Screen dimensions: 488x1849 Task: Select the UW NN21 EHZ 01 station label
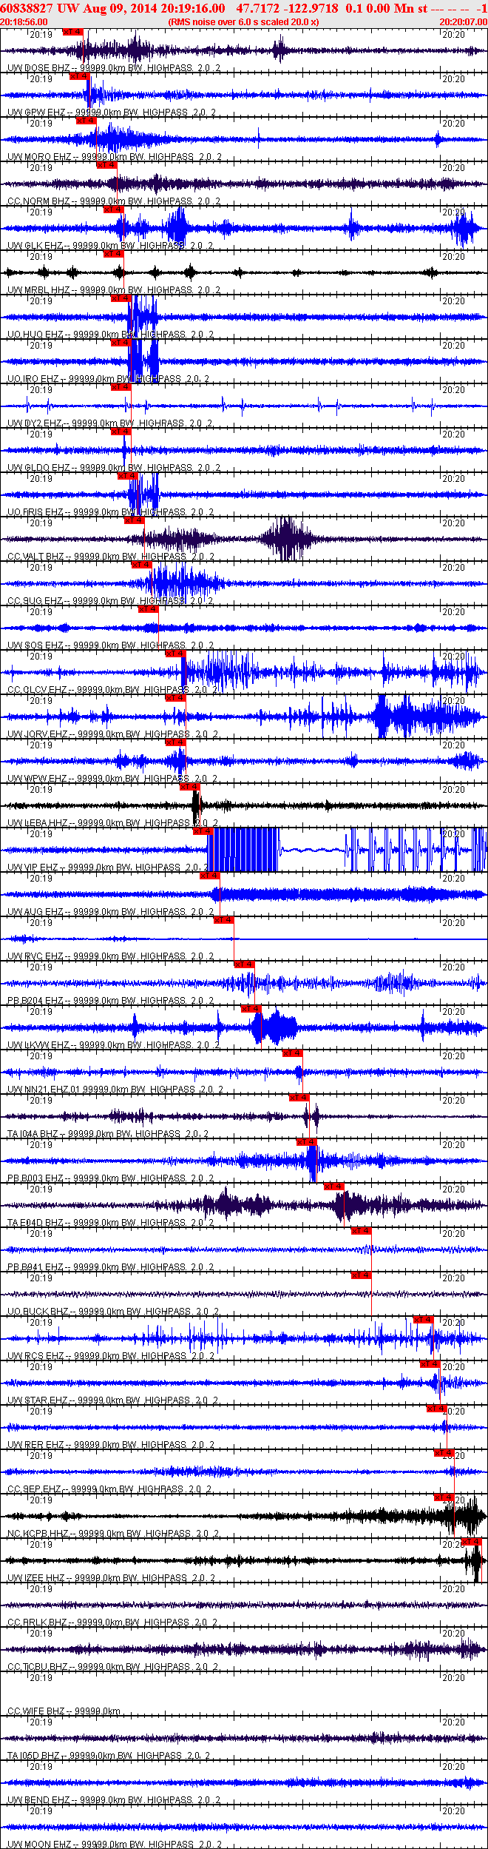pyautogui.click(x=44, y=1090)
